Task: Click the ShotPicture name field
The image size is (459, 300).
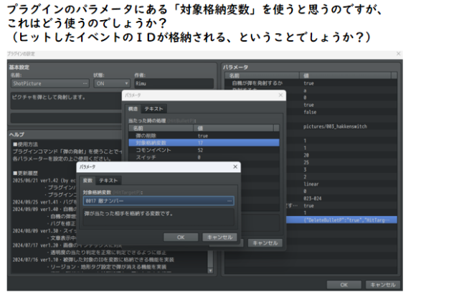Action: [50, 83]
